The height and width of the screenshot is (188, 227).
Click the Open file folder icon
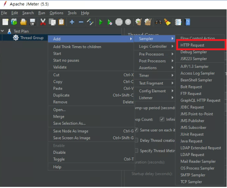23,22
